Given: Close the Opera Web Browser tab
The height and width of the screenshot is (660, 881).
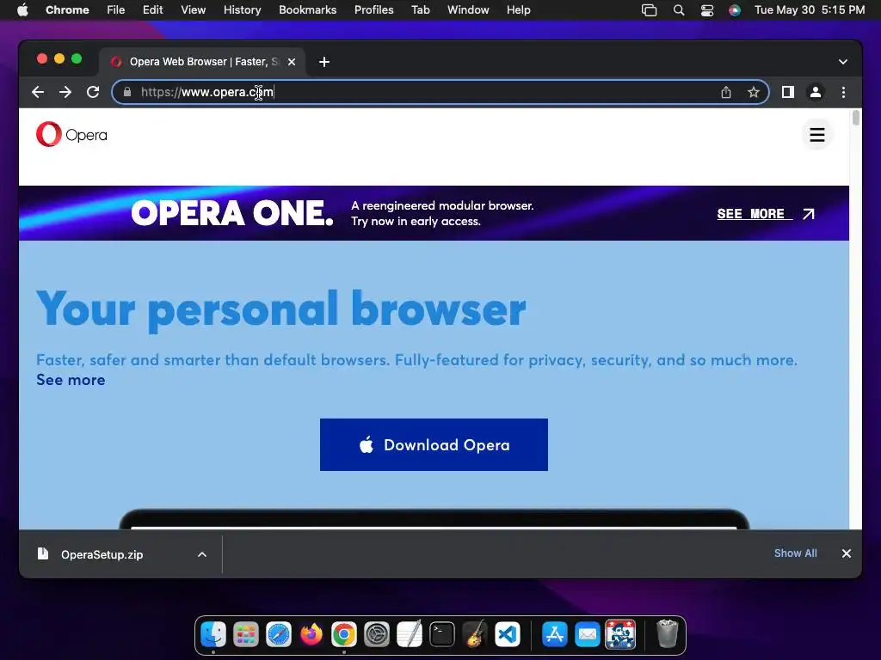Looking at the screenshot, I should click(x=292, y=62).
